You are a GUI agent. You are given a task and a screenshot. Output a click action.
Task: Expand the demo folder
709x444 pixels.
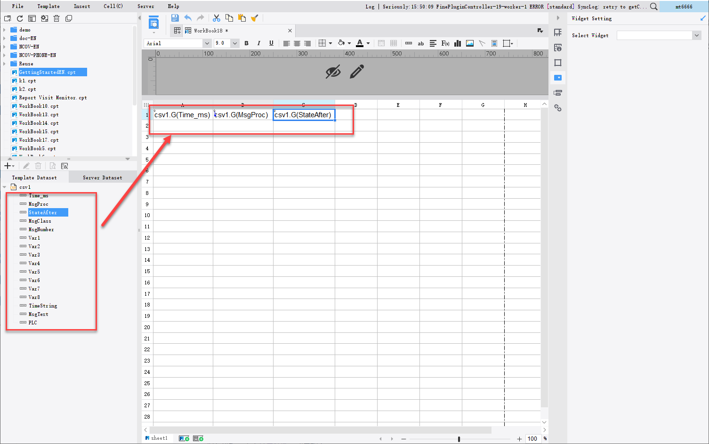[x=4, y=30]
